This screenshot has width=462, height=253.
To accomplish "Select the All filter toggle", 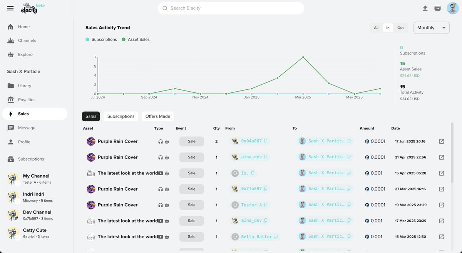I will coord(376,28).
